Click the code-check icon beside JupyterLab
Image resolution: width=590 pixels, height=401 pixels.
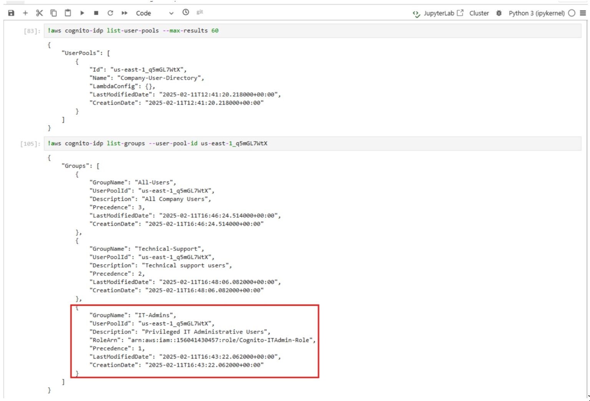point(416,13)
